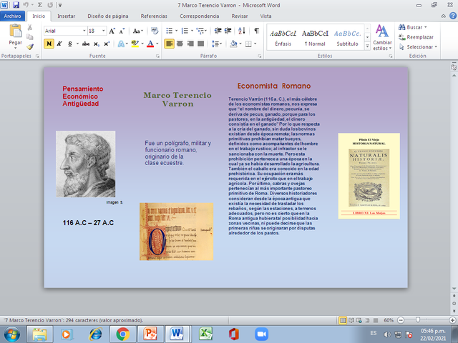Viewport: 458px width, 343px height.
Task: Switch to the Insertar tab
Action: pos(66,16)
